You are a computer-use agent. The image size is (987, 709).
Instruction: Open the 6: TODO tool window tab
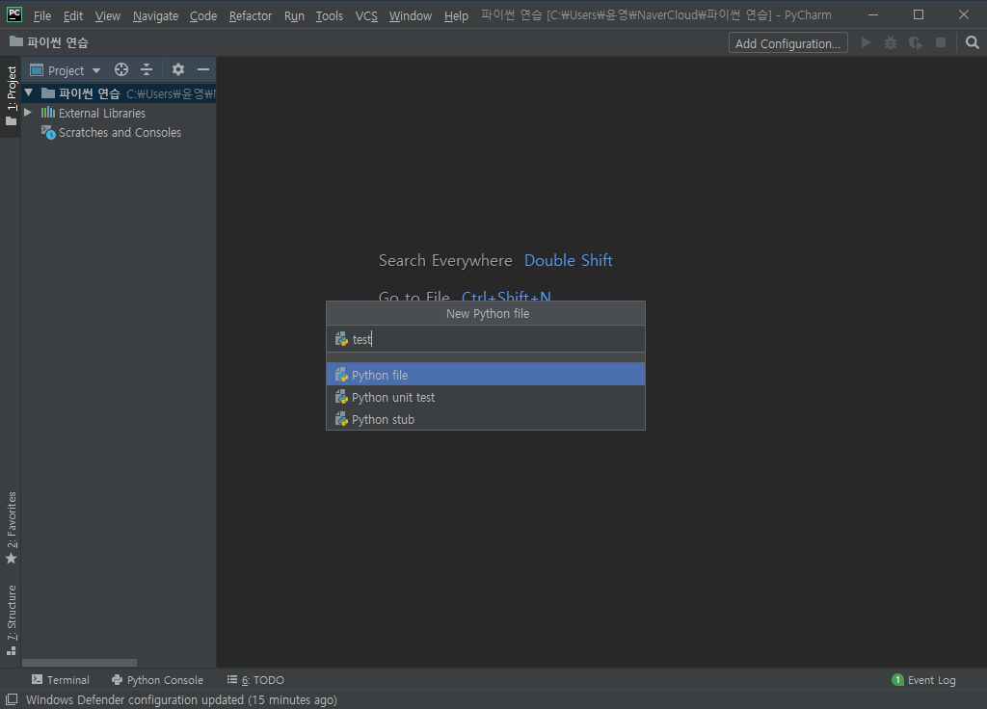click(x=255, y=680)
